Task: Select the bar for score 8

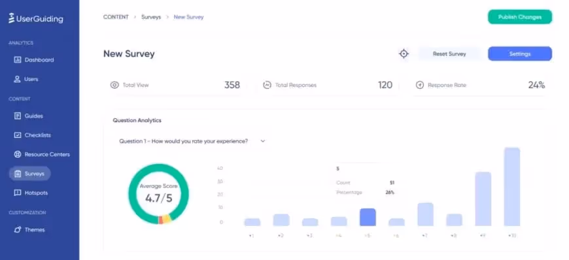Action: [x=455, y=219]
